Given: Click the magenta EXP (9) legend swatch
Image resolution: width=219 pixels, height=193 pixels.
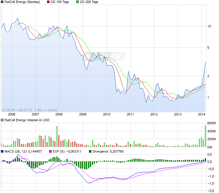Looking at the screenshot, I should [50, 151].
